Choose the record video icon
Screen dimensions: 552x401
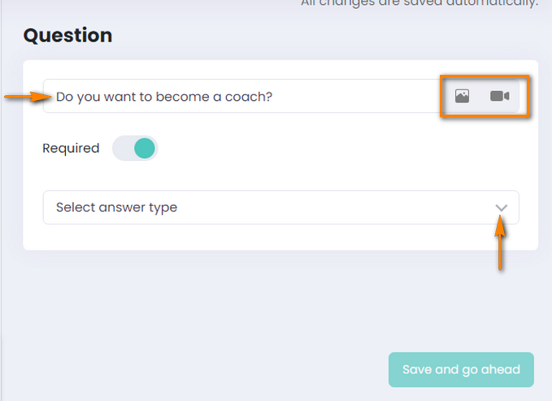coord(499,96)
